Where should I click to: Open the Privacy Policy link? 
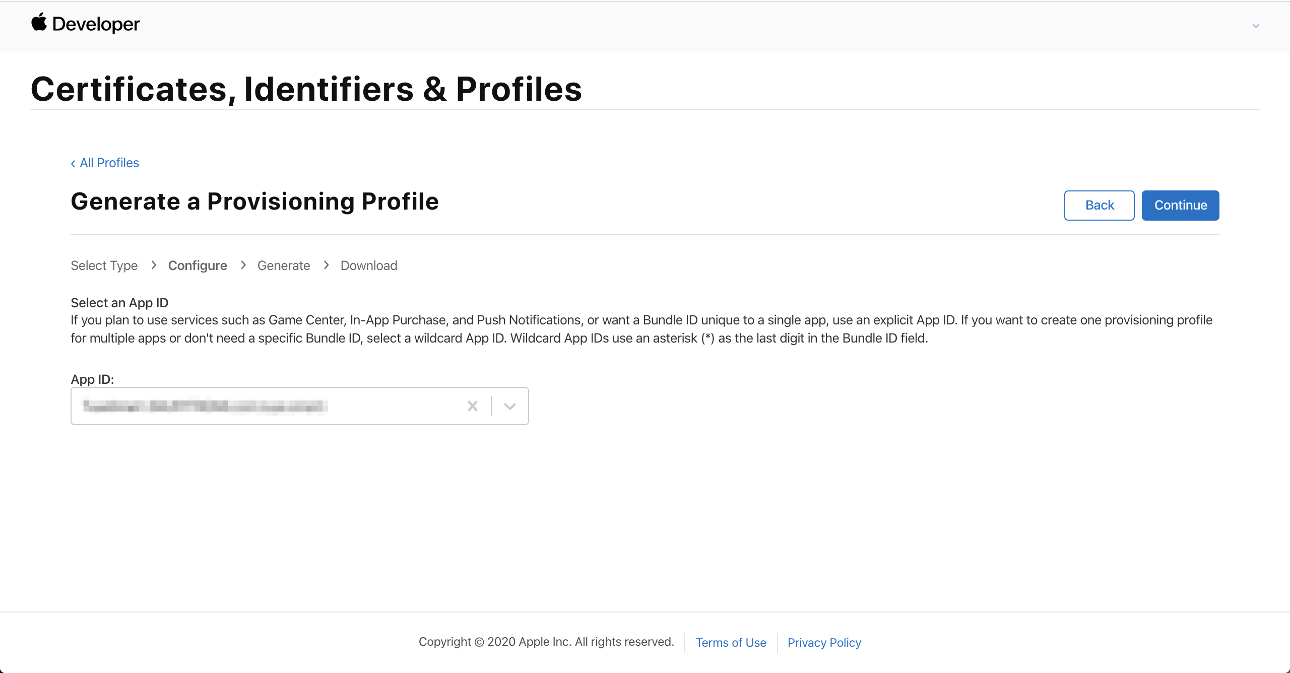point(824,642)
